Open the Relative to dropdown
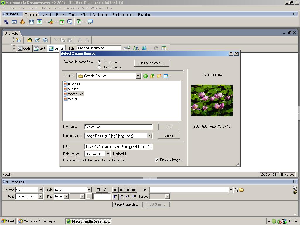This screenshot has height=225, width=300. 108,154
